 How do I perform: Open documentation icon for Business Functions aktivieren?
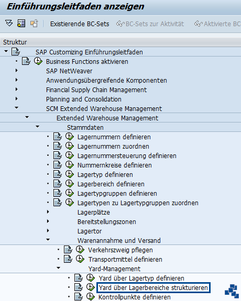coord(26,61)
